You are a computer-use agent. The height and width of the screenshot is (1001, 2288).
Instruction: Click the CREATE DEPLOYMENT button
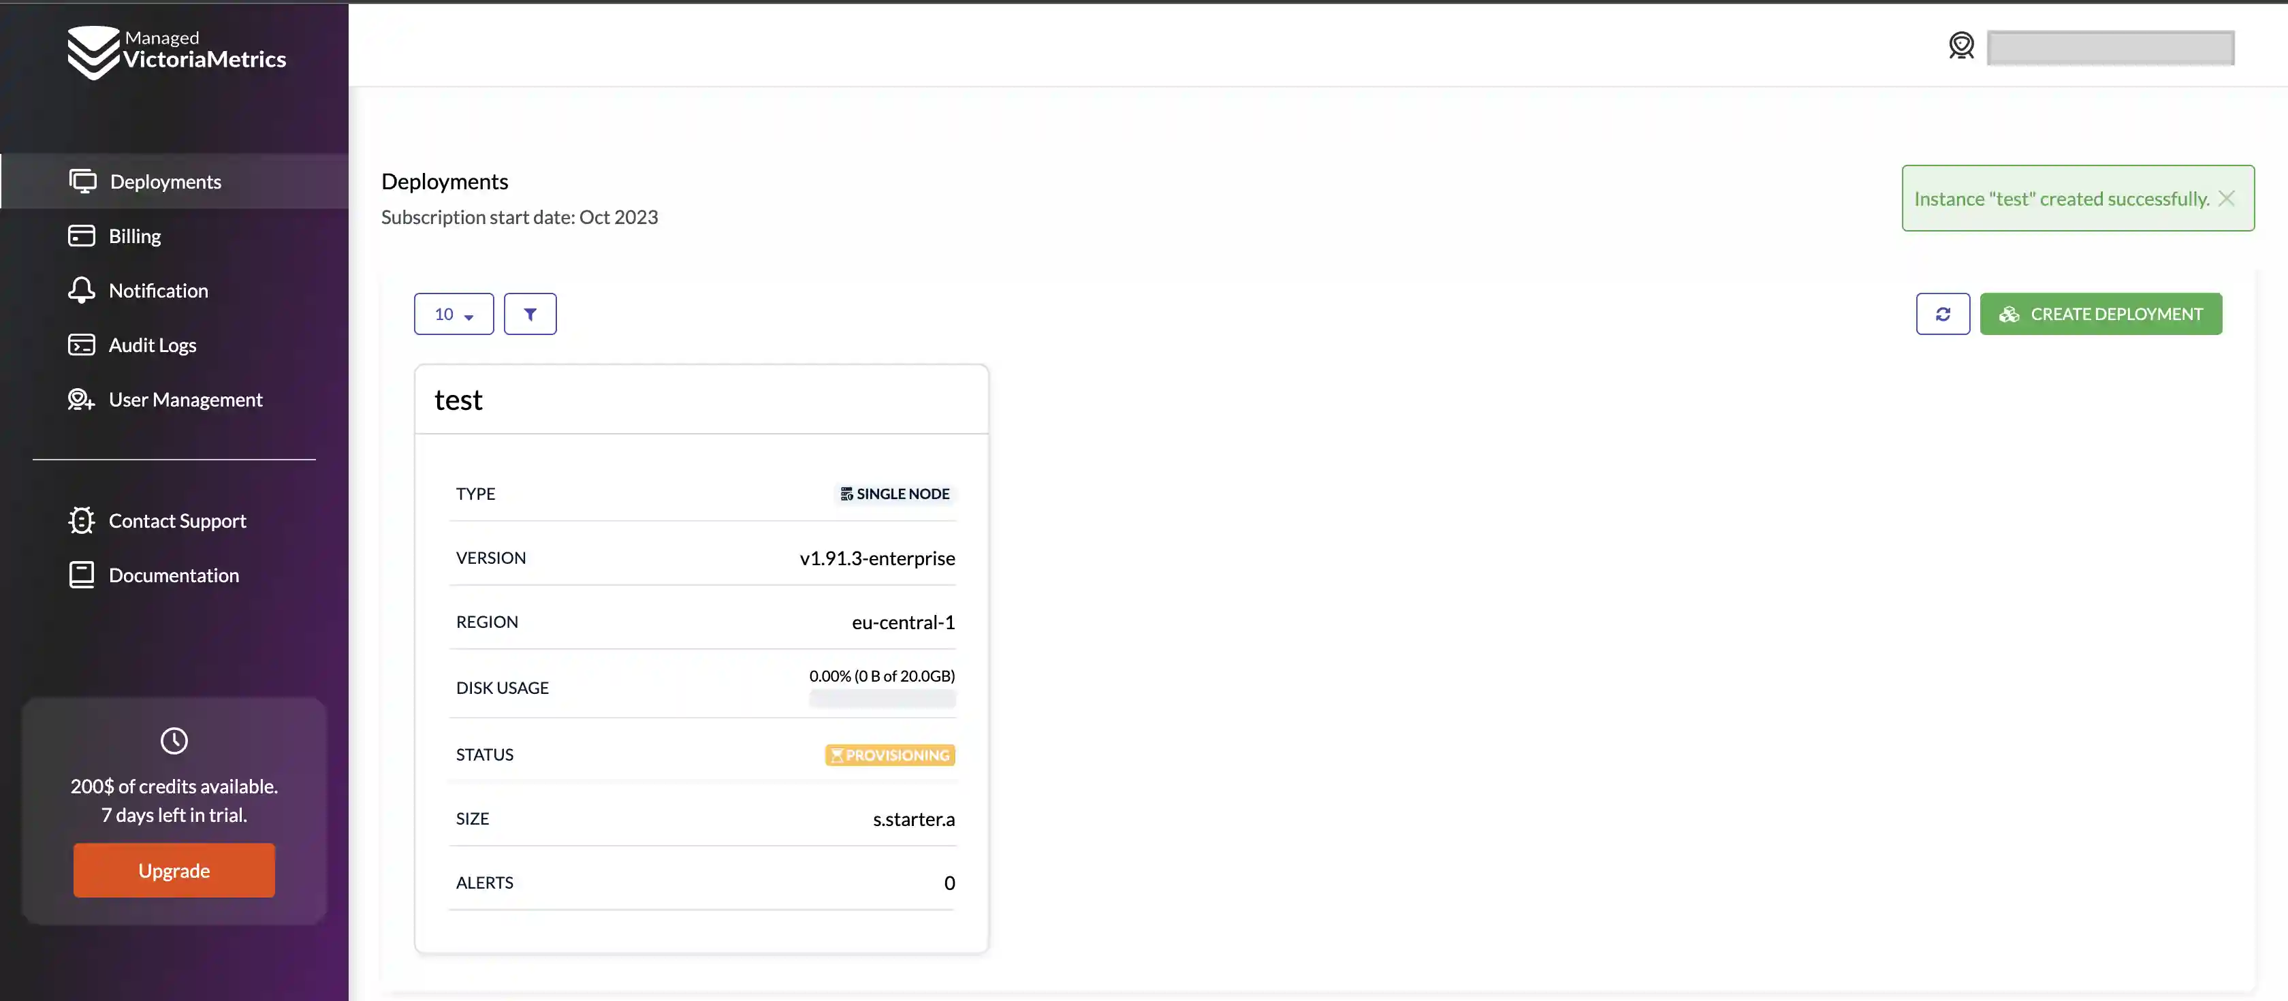point(2101,314)
